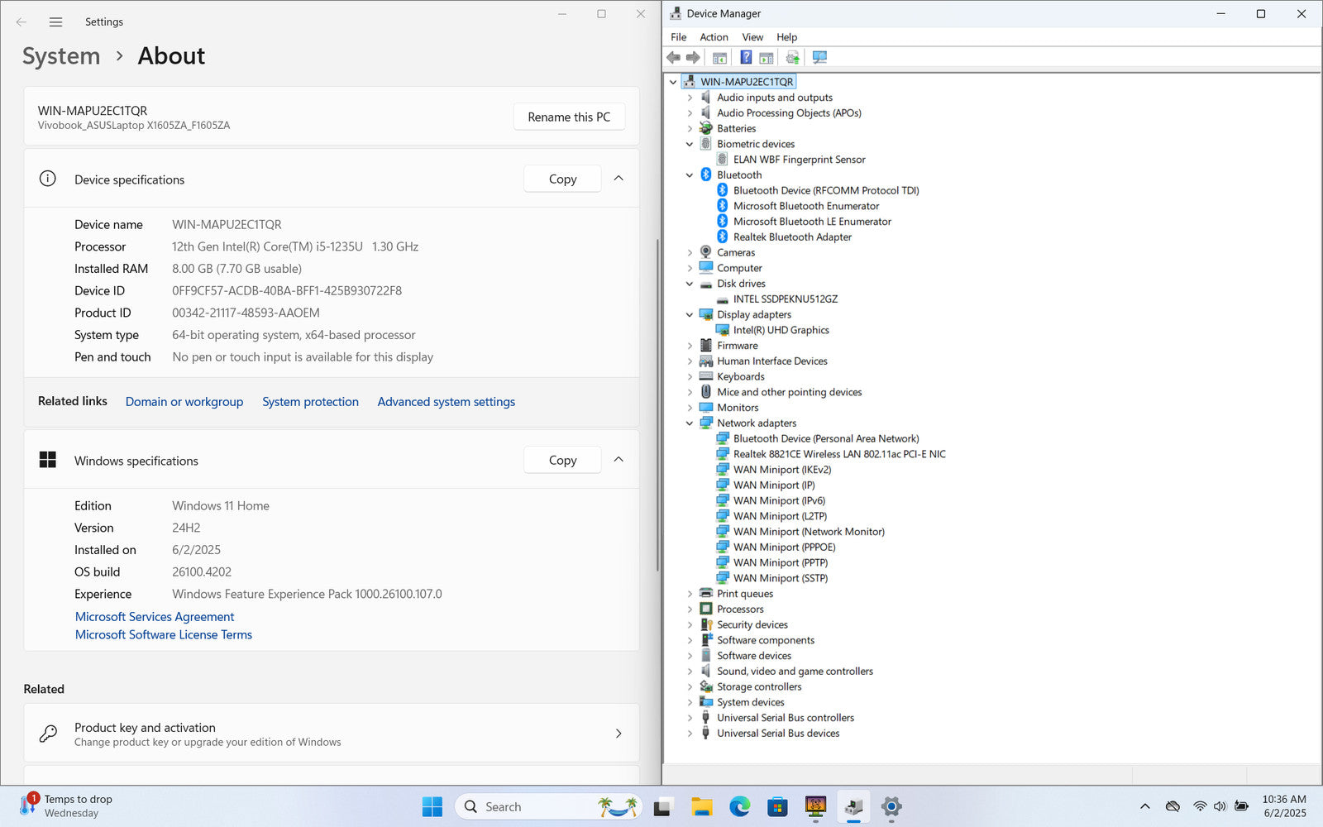Open clock and date 10:36 AM

1284,806
